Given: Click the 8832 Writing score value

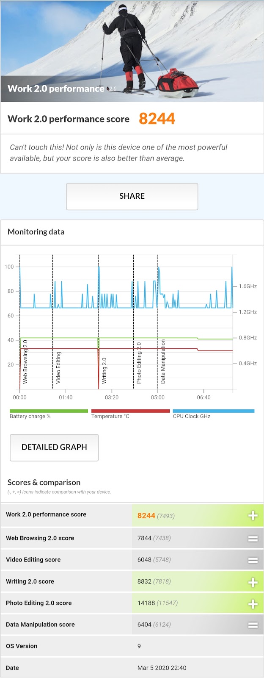Looking at the screenshot, I should tap(144, 581).
